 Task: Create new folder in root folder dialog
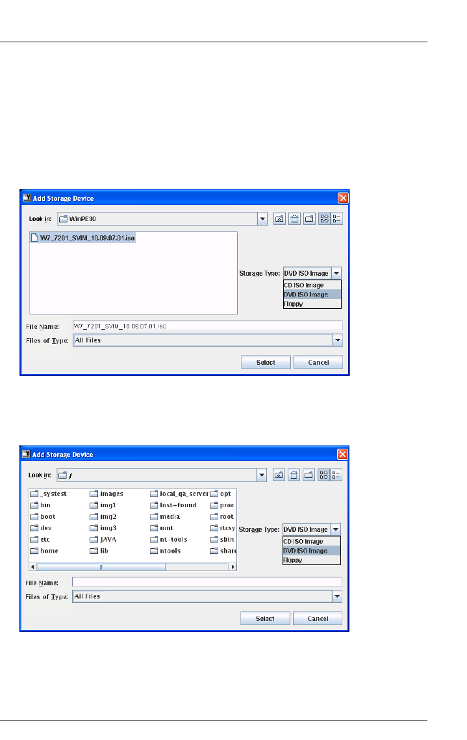point(309,475)
